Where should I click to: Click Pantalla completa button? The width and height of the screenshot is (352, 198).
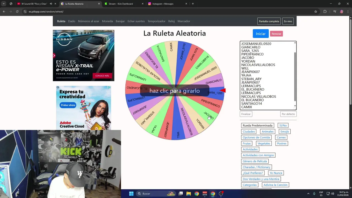click(x=269, y=21)
